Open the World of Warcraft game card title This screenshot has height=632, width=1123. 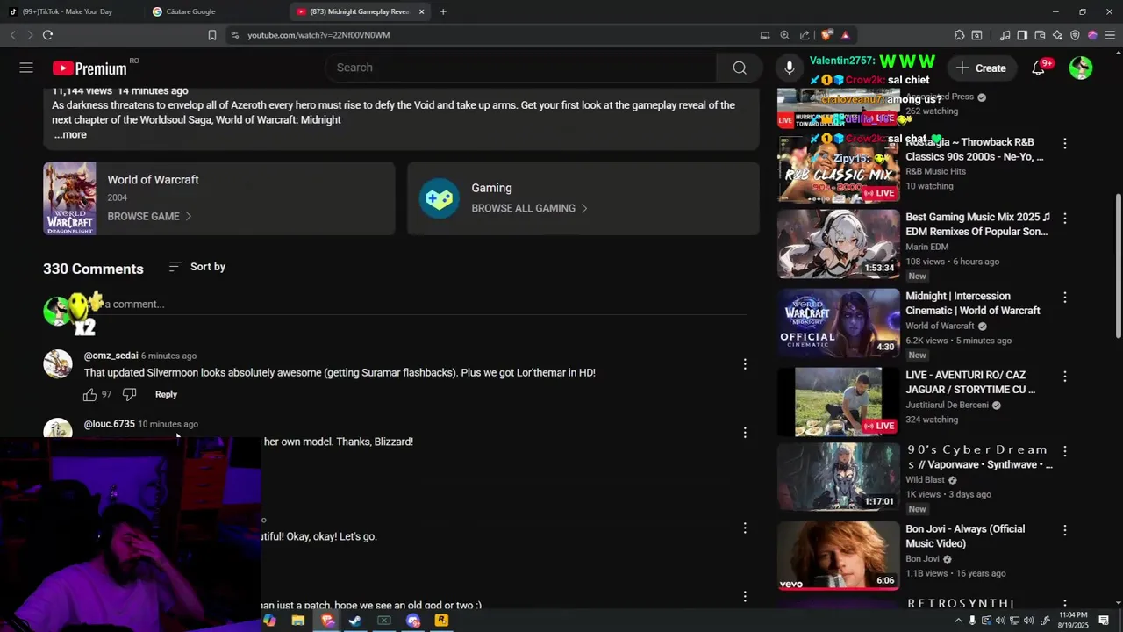pyautogui.click(x=153, y=180)
